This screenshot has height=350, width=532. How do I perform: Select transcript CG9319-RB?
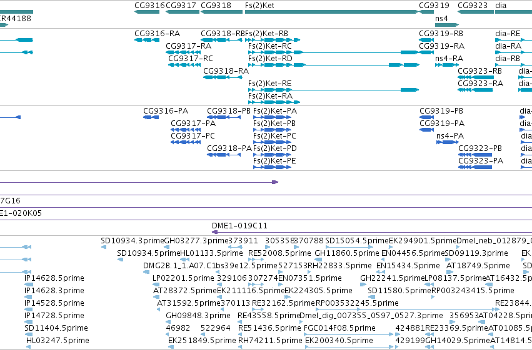tap(426, 40)
